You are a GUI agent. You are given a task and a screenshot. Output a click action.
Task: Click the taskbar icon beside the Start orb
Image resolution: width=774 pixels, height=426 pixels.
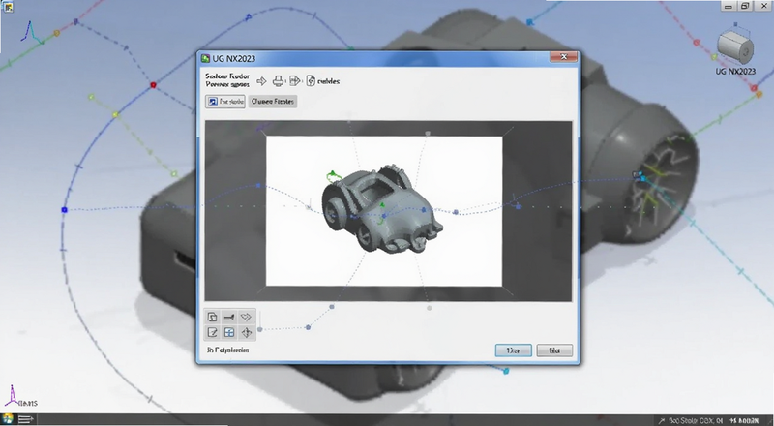click(x=26, y=419)
